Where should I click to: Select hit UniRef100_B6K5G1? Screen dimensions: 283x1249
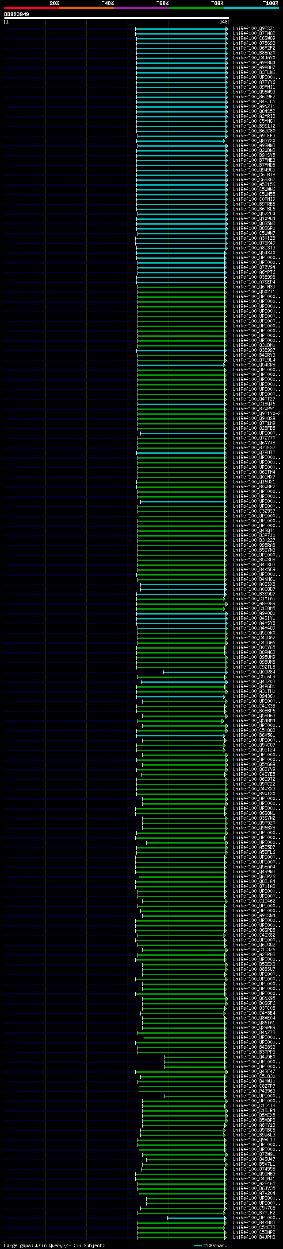[x=253, y=735]
